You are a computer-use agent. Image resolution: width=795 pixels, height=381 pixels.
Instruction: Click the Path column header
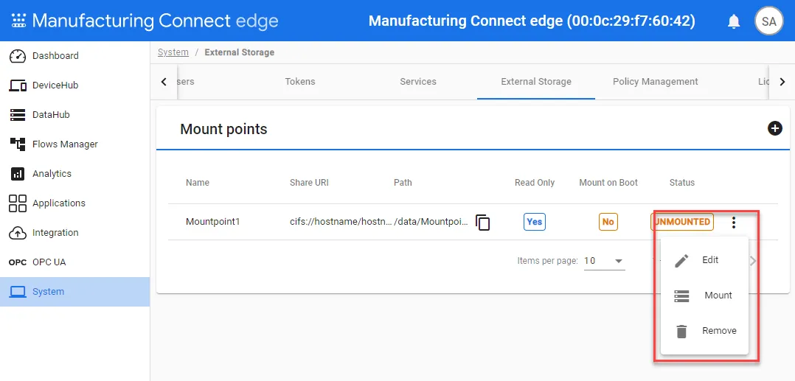(403, 183)
